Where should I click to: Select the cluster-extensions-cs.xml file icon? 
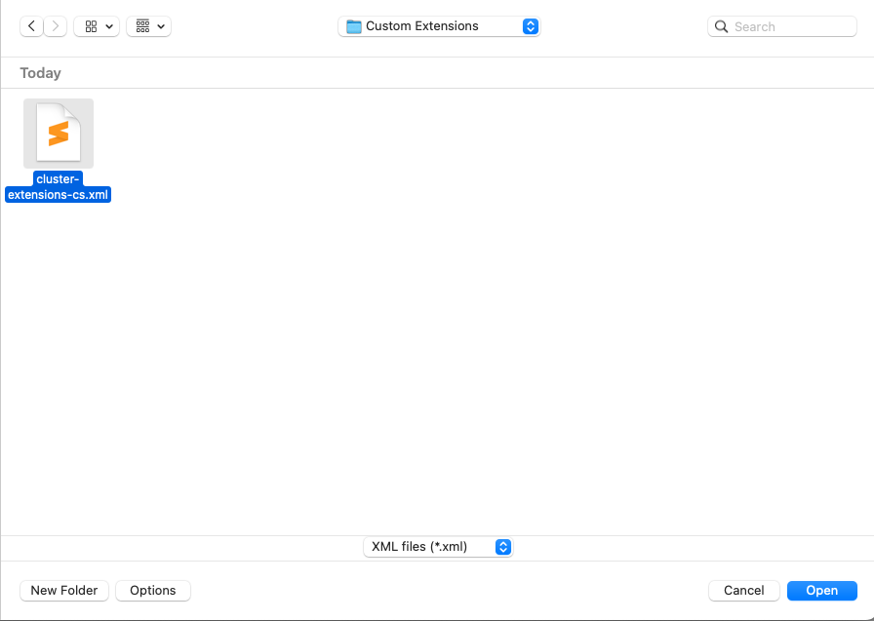tap(59, 134)
